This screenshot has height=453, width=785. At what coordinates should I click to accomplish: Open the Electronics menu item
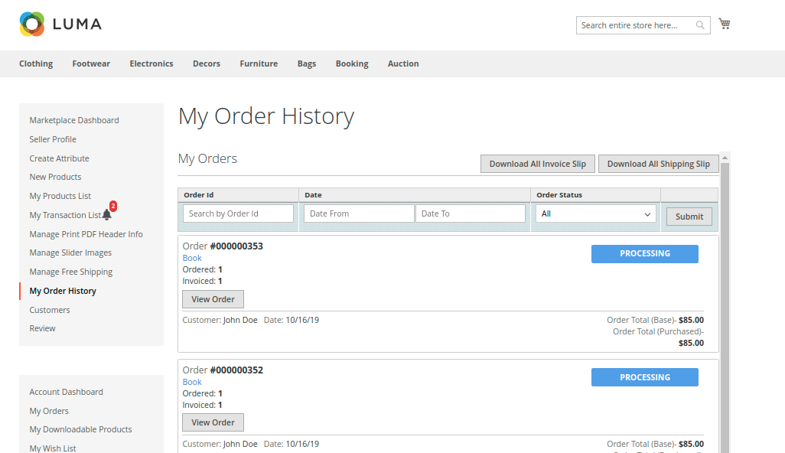(x=151, y=64)
